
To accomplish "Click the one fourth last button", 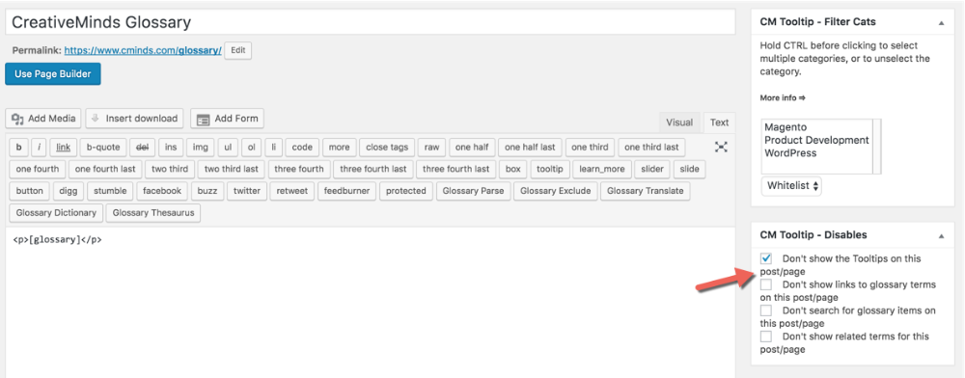I will [x=105, y=169].
